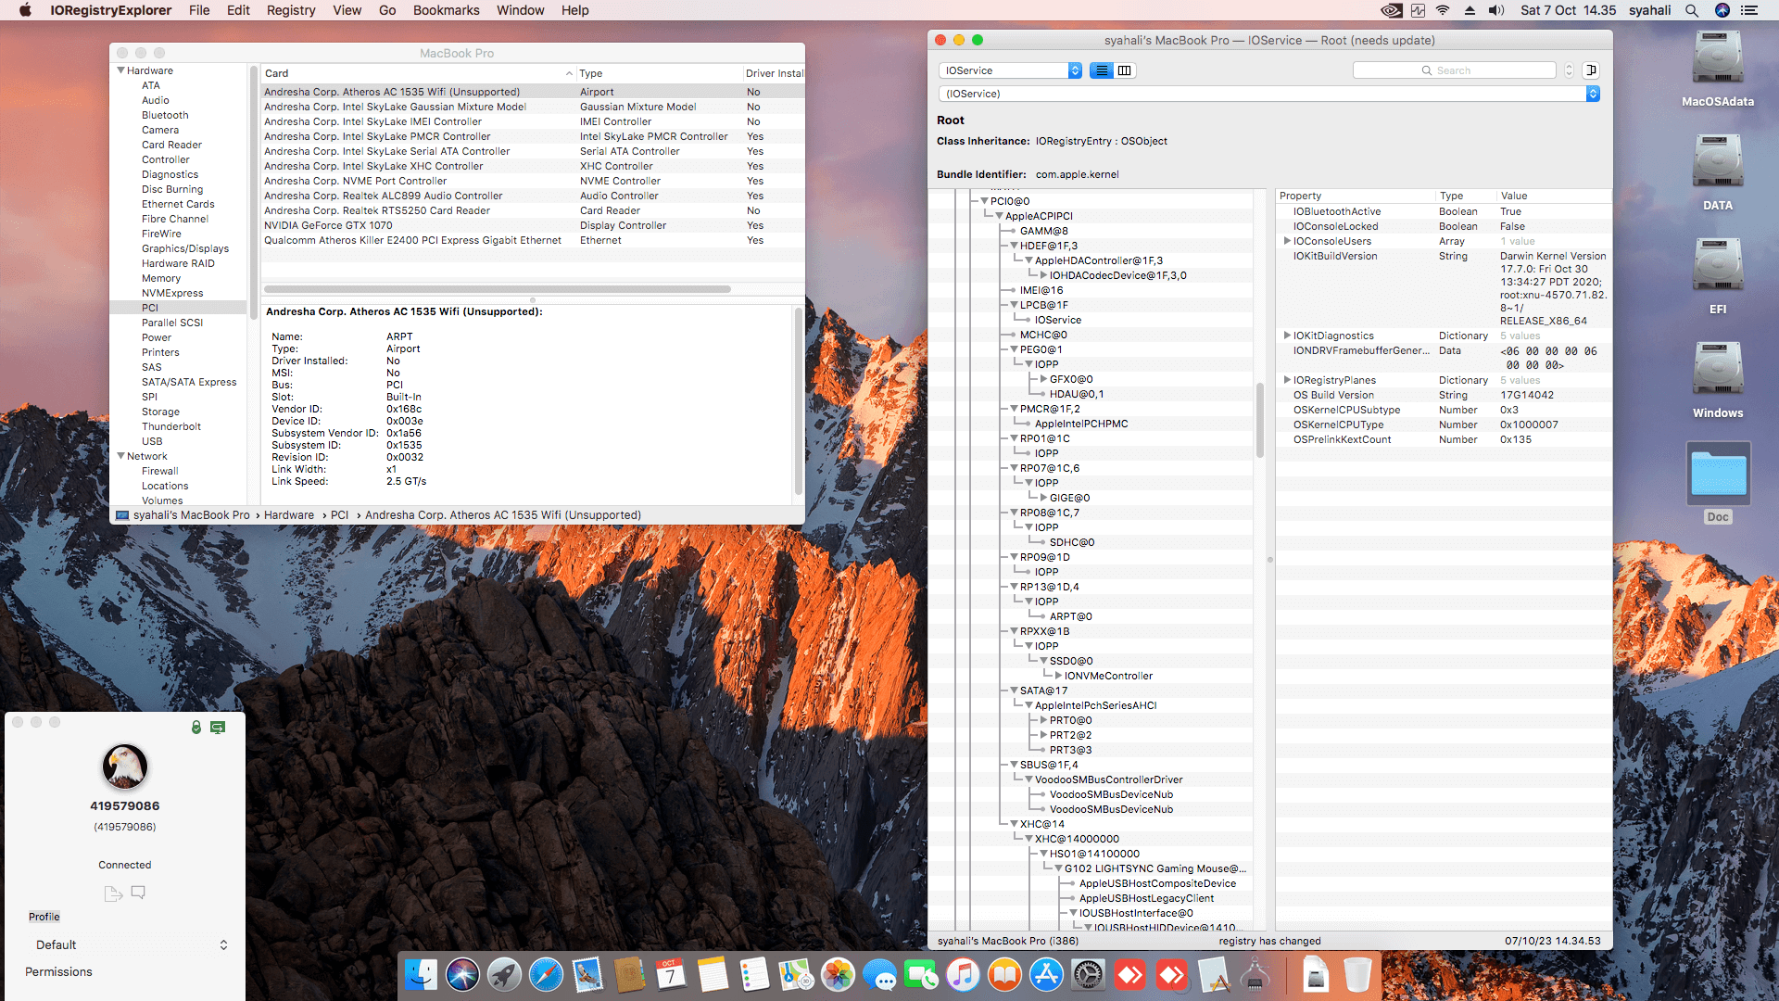Expand the IOKitDiagnostics property row
Viewport: 1779px width, 1001px height.
coord(1287,336)
